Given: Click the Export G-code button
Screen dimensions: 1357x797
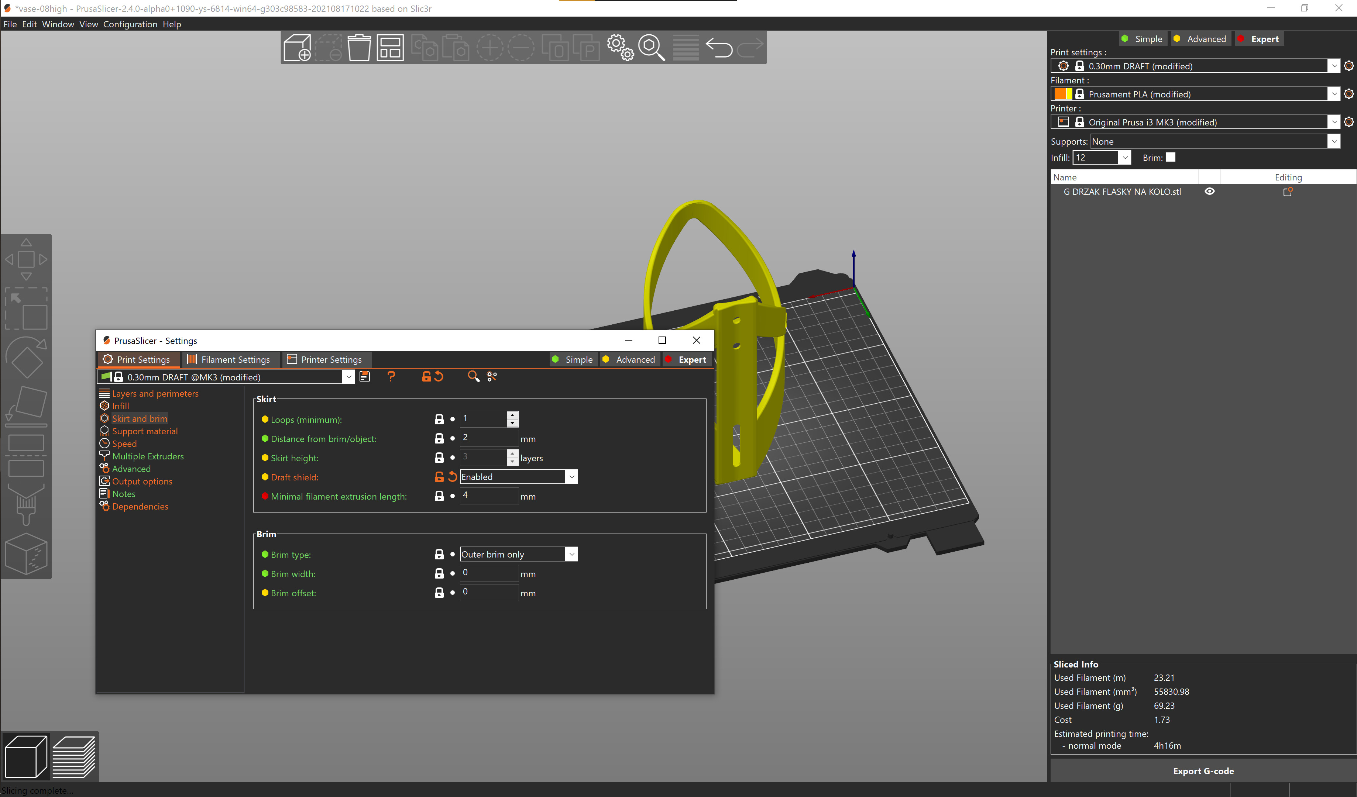Looking at the screenshot, I should point(1203,771).
